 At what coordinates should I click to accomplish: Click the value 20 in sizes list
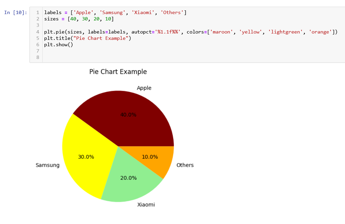coord(97,19)
